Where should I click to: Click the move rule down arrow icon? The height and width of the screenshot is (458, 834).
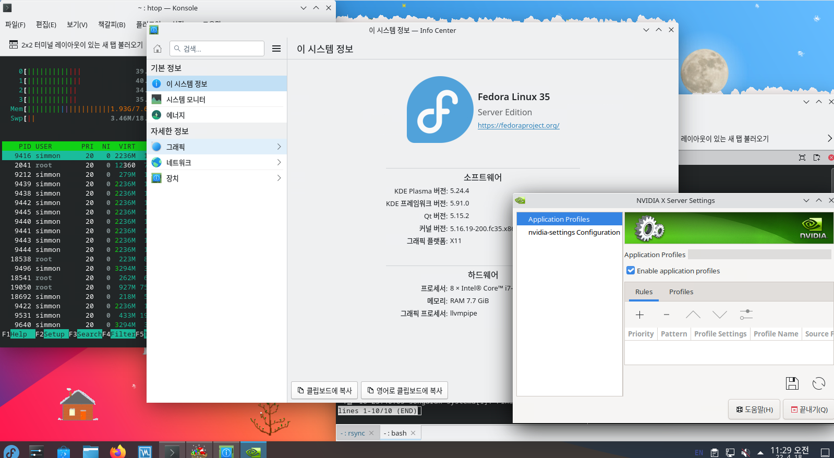pos(720,315)
